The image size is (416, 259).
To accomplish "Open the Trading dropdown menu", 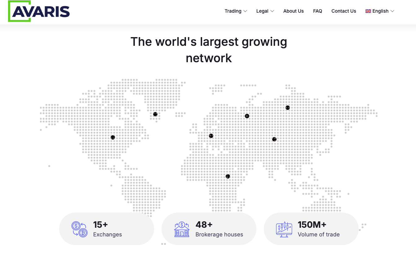I will coord(236,11).
